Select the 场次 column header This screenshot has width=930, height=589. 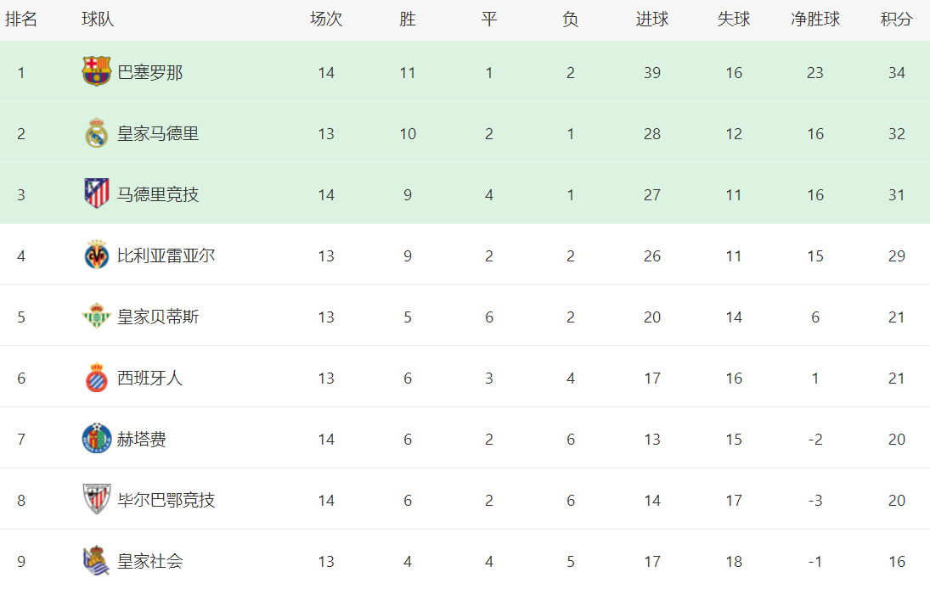point(326,20)
